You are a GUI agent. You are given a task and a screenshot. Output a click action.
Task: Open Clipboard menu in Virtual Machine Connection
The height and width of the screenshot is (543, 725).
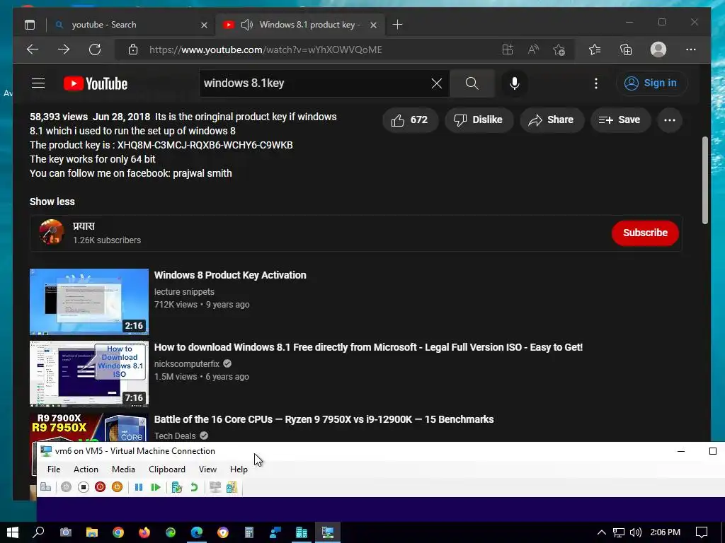click(x=167, y=469)
